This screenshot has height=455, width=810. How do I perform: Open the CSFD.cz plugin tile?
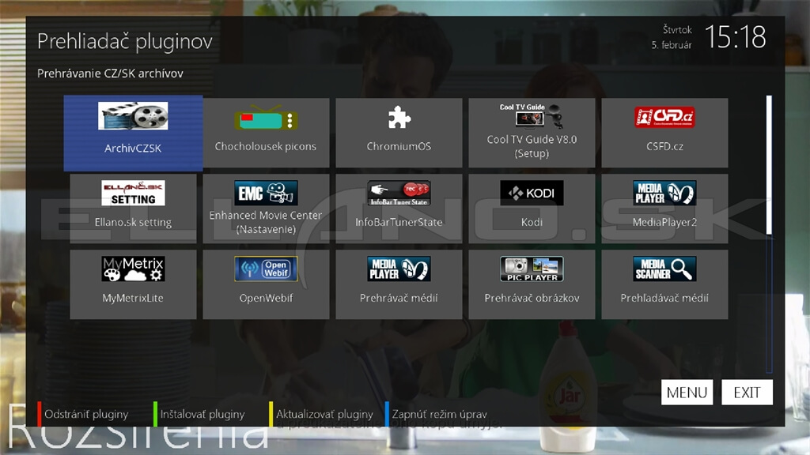664,133
